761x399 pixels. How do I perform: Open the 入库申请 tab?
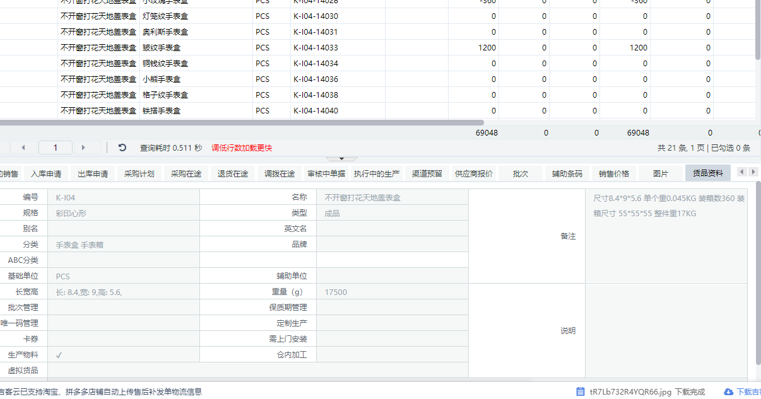(46, 173)
